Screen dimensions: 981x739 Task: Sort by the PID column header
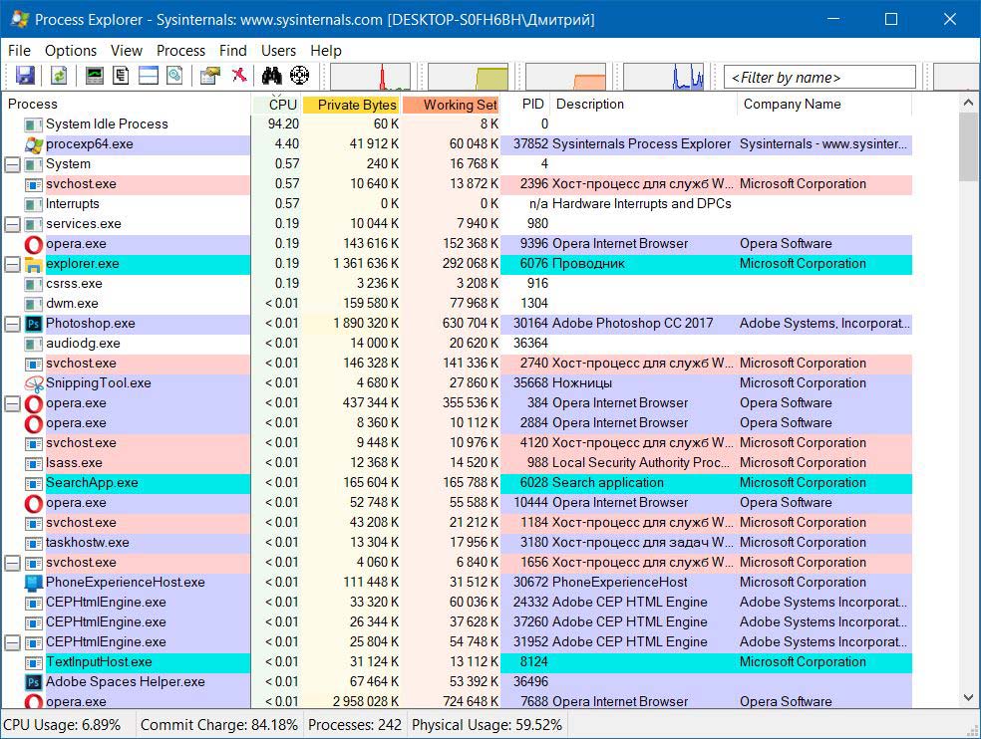click(525, 105)
